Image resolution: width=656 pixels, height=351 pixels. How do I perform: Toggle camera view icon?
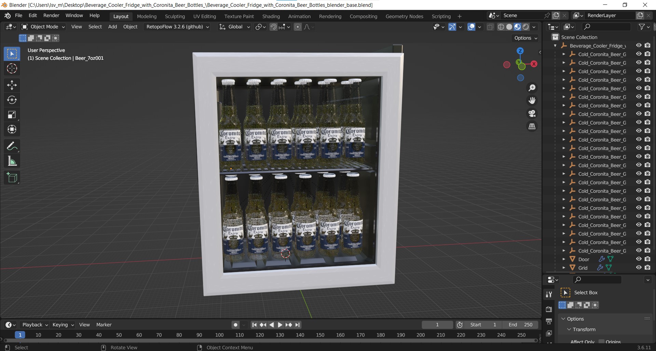[532, 113]
